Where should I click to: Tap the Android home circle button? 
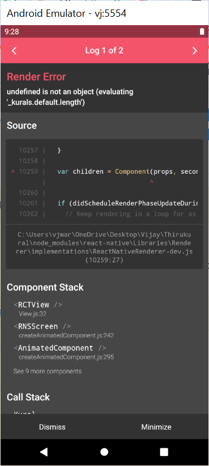104,452
